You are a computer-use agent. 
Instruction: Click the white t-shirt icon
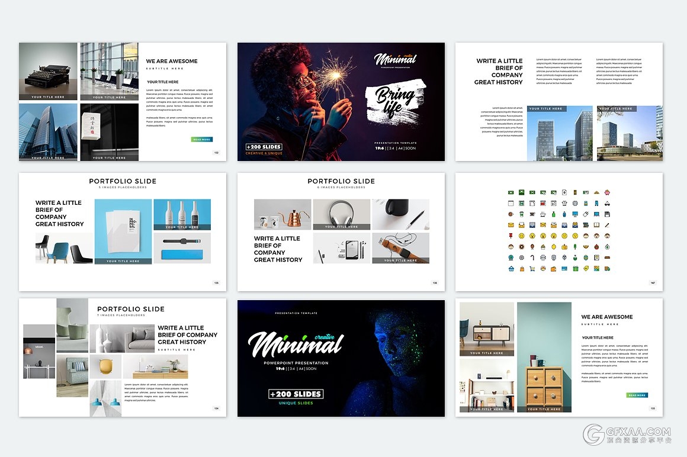click(564, 203)
